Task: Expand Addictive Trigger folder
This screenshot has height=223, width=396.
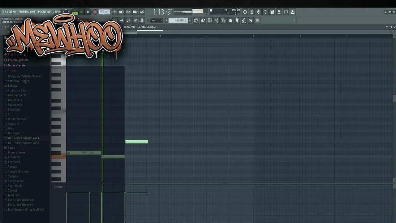Action: pyautogui.click(x=18, y=81)
